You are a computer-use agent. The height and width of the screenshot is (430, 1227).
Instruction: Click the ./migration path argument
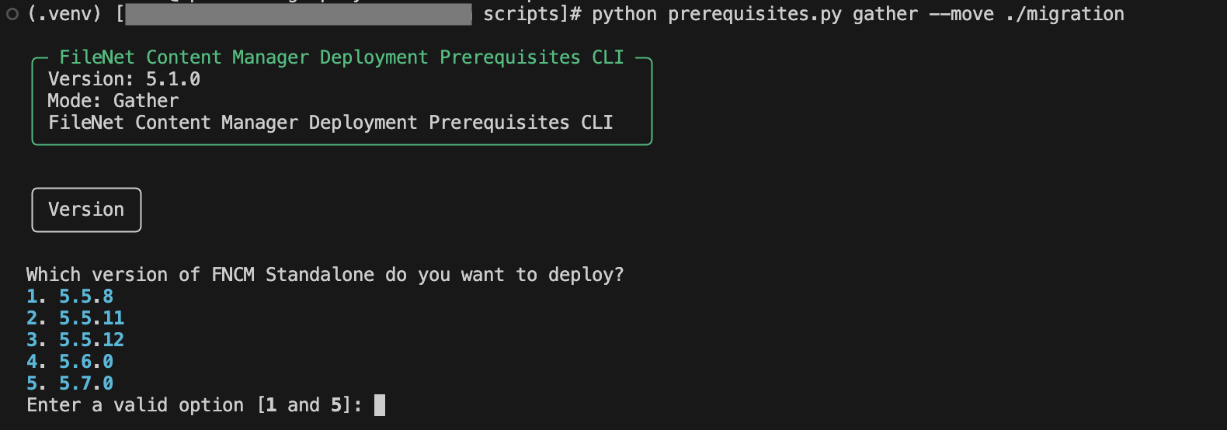1065,14
